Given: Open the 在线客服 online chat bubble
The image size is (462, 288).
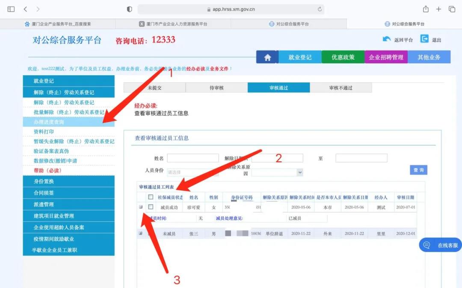Looking at the screenshot, I should click(x=441, y=245).
